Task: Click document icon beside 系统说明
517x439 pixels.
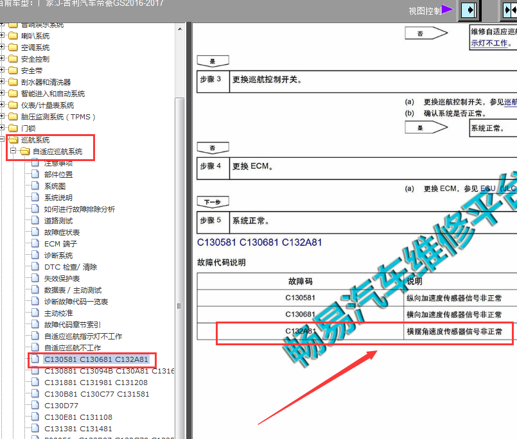Action: (35, 197)
